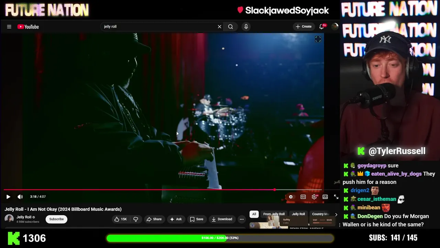Share the video

coord(154,219)
